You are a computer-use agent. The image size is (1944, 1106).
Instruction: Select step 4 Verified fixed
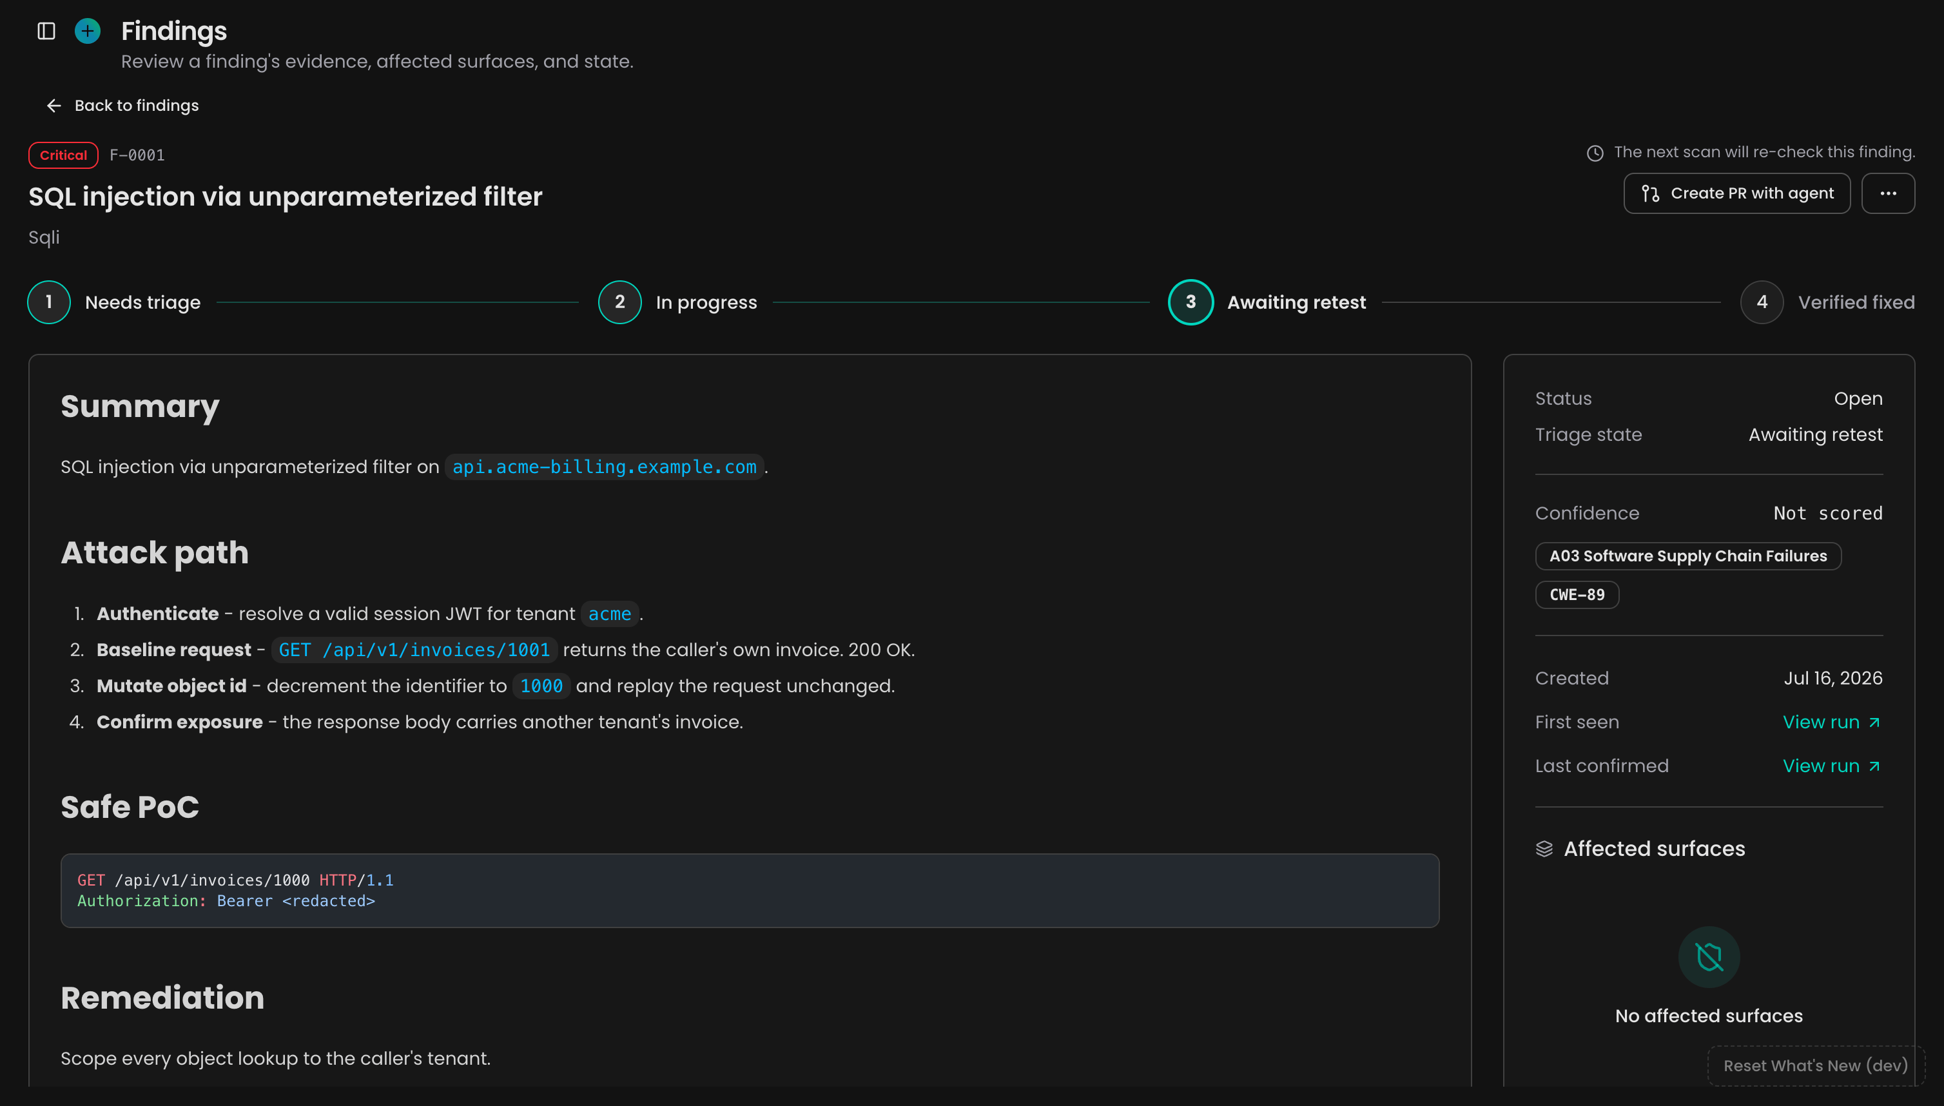coord(1828,302)
